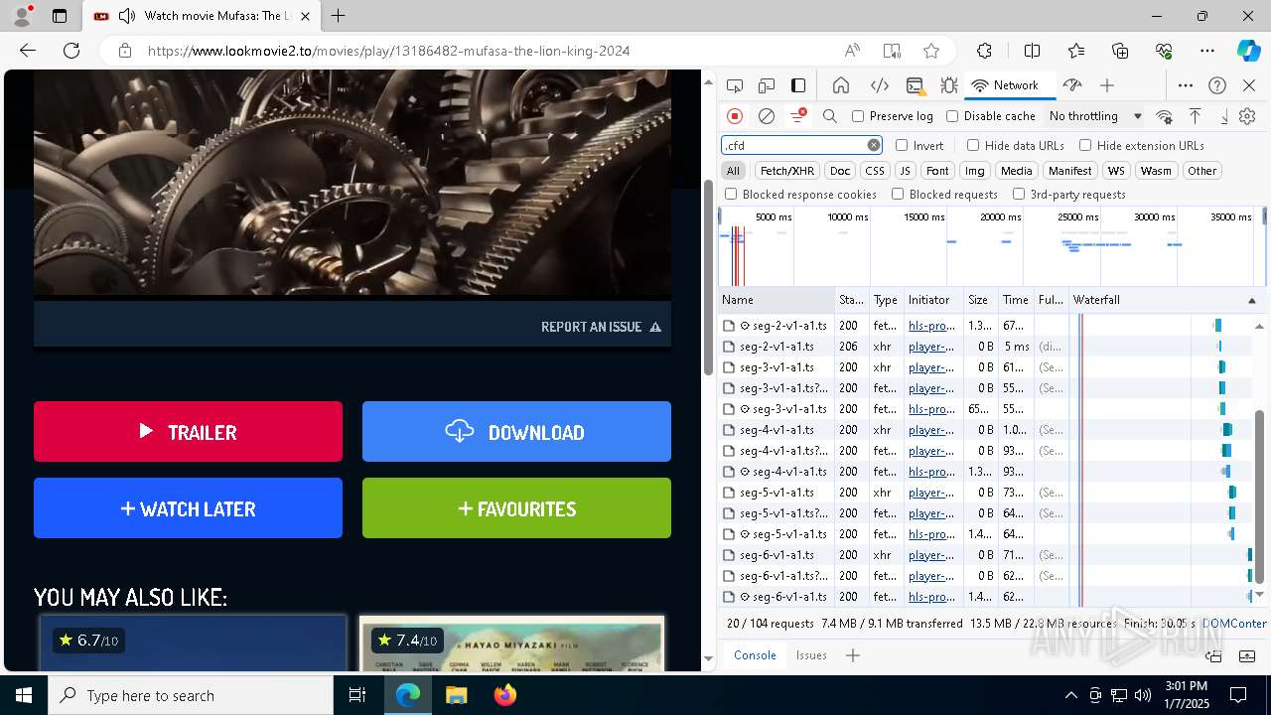Viewport: 1271px width, 715px height.
Task: Open DevTools customize ellipsis menu
Action: (1186, 85)
